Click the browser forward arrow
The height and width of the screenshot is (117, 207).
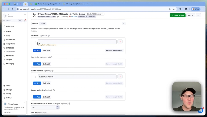[x=8, y=9]
